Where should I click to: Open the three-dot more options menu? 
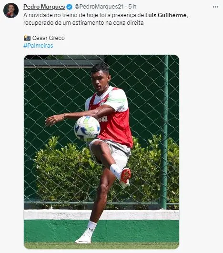tap(215, 7)
